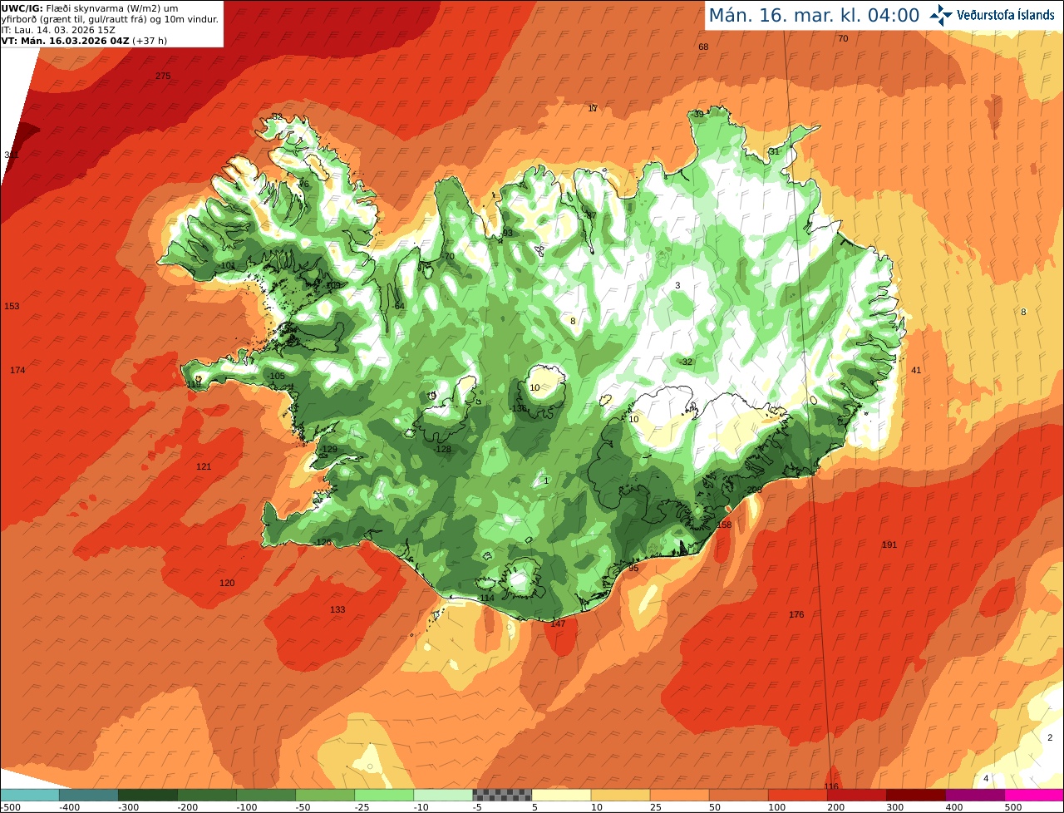Pick the legend swatch between -50 and -25

(x=324, y=795)
